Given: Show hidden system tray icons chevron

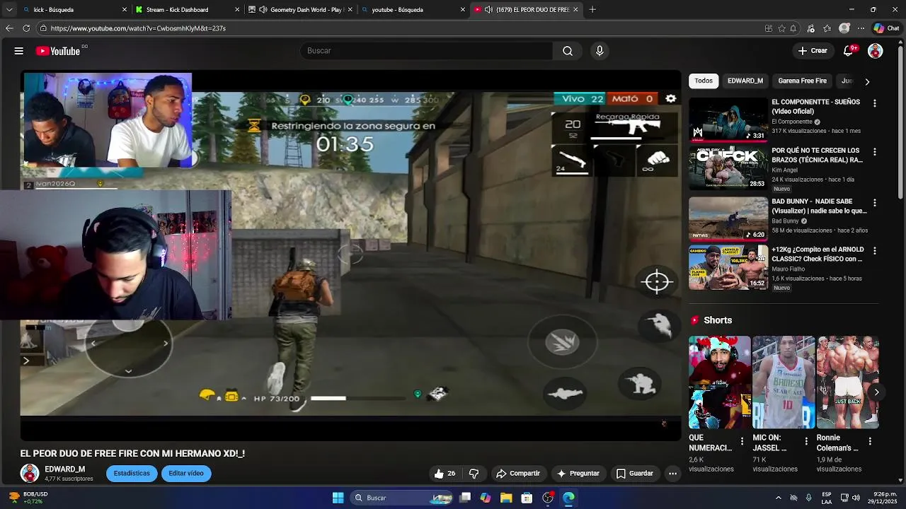Looking at the screenshot, I should pyautogui.click(x=779, y=498).
